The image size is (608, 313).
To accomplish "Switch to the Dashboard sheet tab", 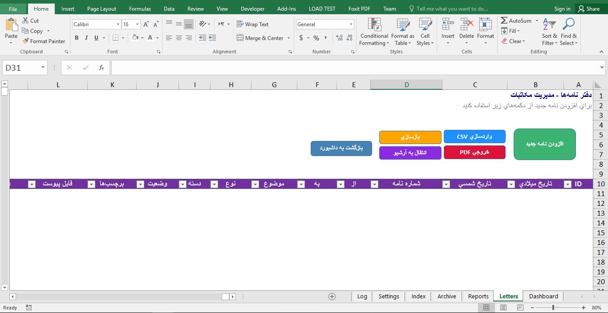I will 543,297.
